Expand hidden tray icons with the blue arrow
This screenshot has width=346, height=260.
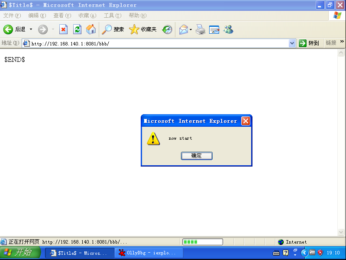coord(304,253)
